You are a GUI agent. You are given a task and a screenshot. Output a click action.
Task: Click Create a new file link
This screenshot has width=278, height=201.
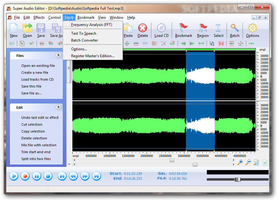pyautogui.click(x=35, y=73)
